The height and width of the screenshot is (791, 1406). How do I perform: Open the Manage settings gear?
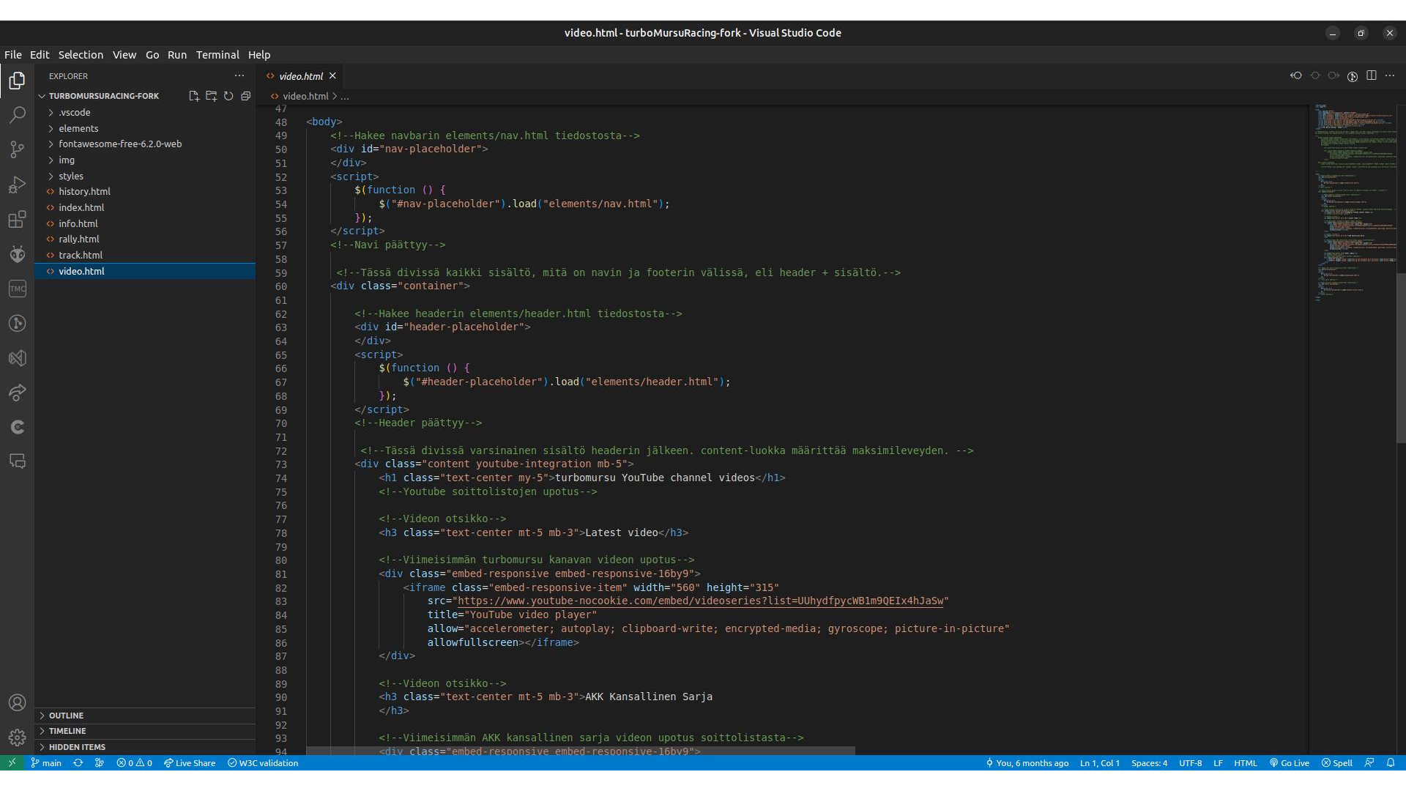(17, 738)
